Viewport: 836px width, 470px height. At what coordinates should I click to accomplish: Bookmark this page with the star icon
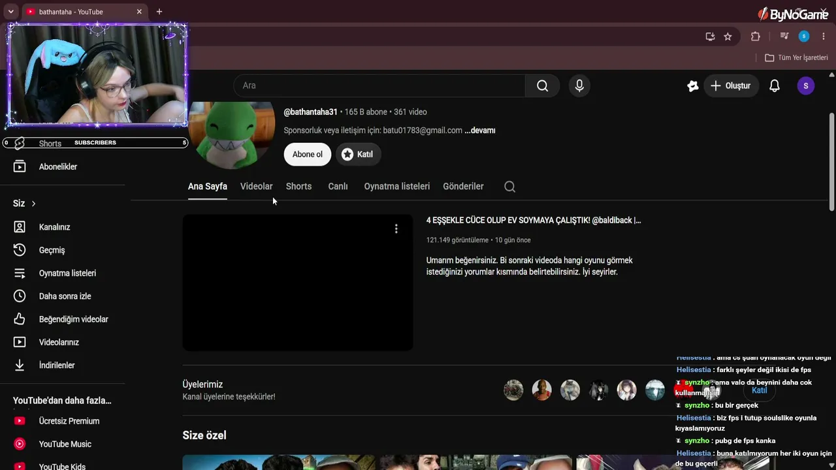pos(728,37)
